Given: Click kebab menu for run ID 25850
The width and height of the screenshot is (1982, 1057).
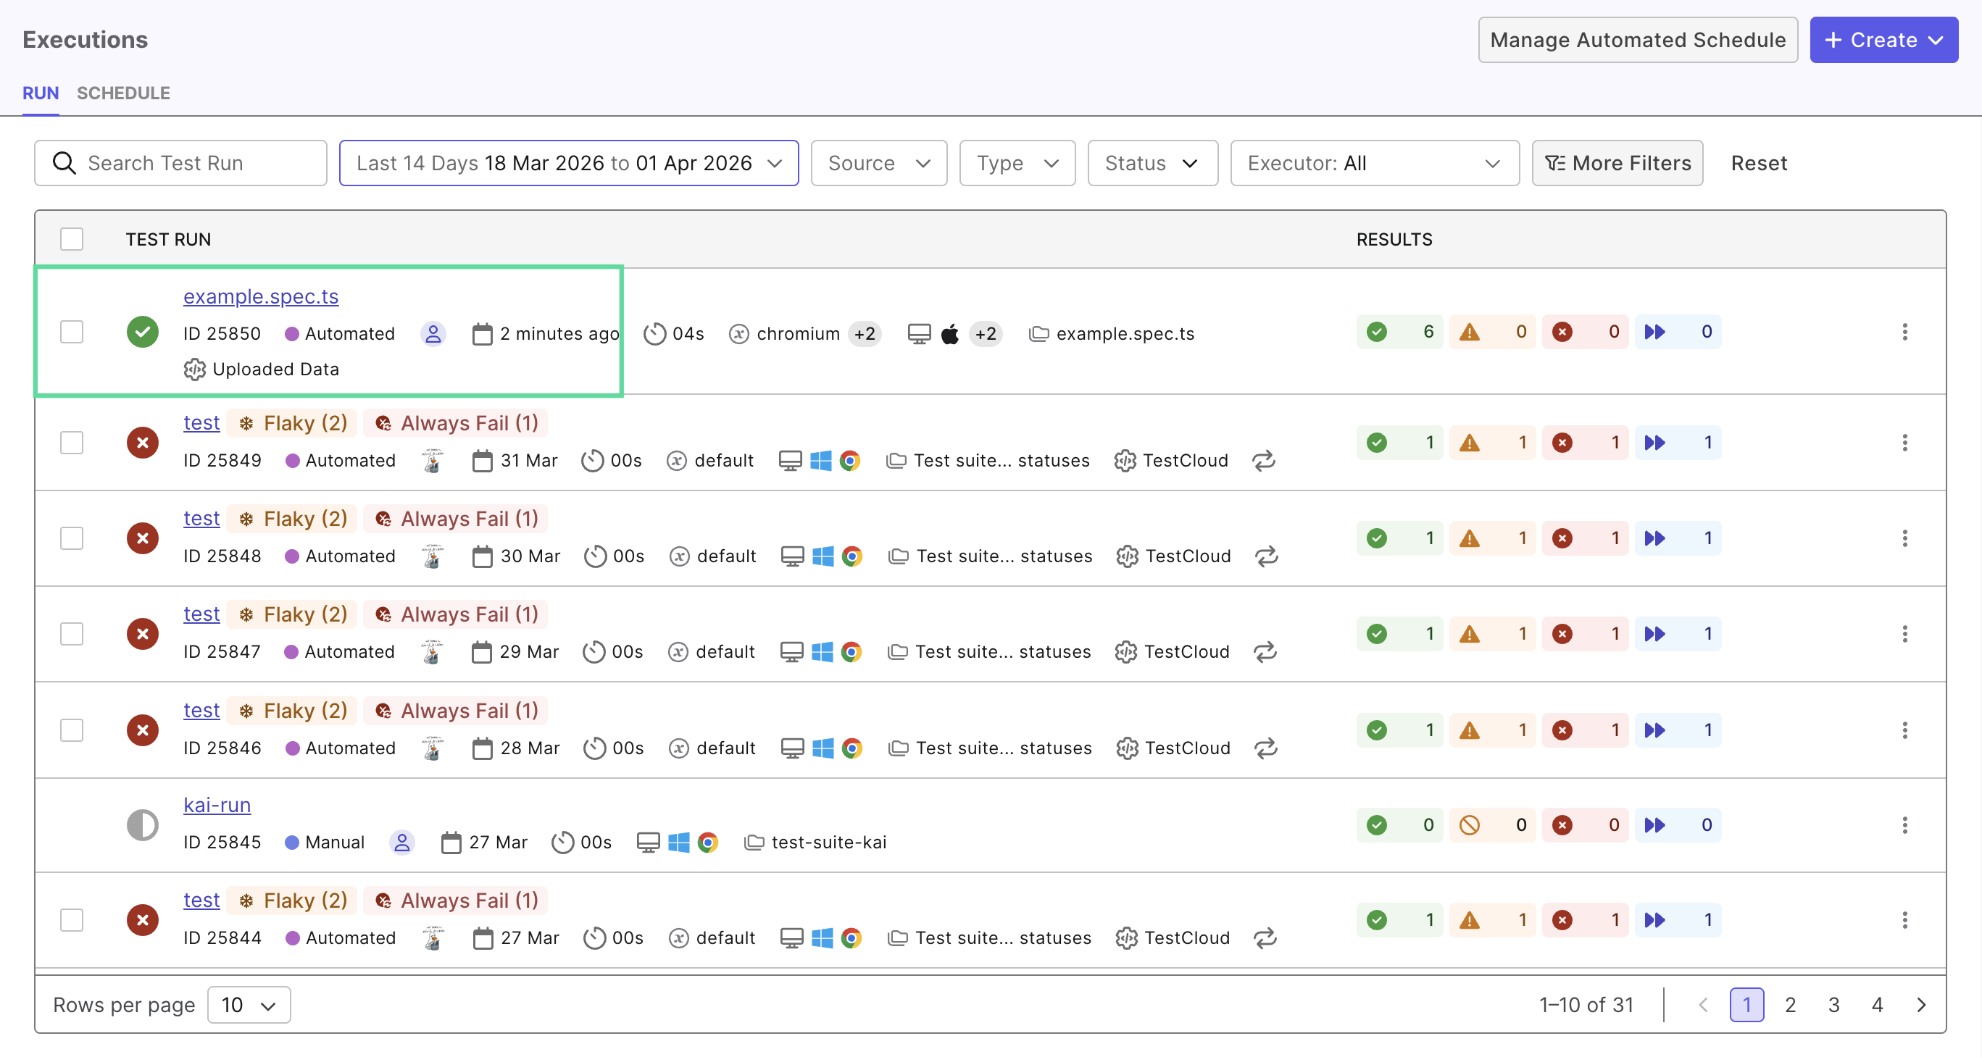Looking at the screenshot, I should coord(1904,332).
